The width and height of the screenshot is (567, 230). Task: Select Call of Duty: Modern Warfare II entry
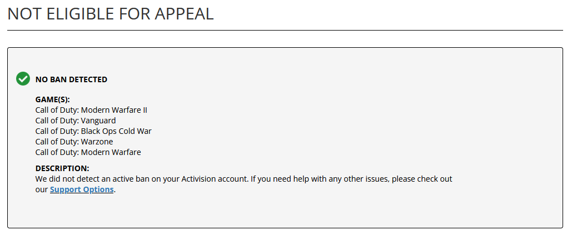coord(91,110)
